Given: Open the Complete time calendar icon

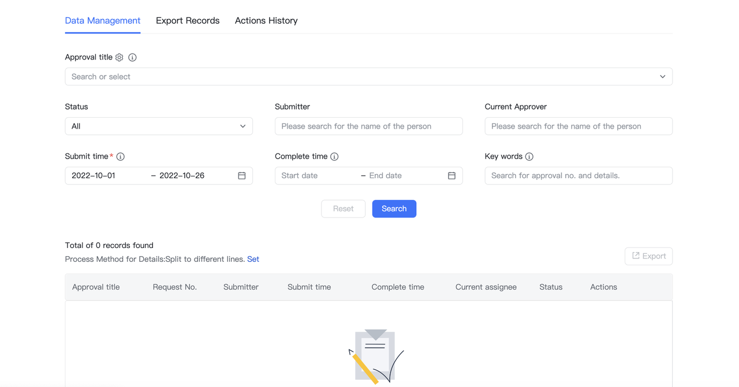Looking at the screenshot, I should (451, 175).
